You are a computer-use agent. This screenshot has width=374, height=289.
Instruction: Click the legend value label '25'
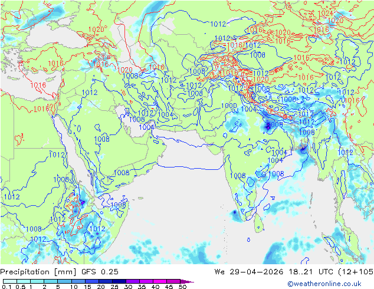pyautogui.click(x=114, y=287)
